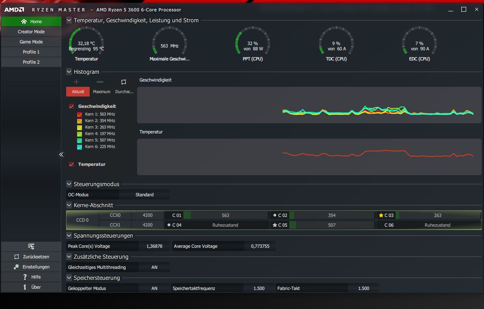Image resolution: width=484 pixels, height=309 pixels.
Task: Collapse the Kerne-Abschnitt section
Action: 69,205
